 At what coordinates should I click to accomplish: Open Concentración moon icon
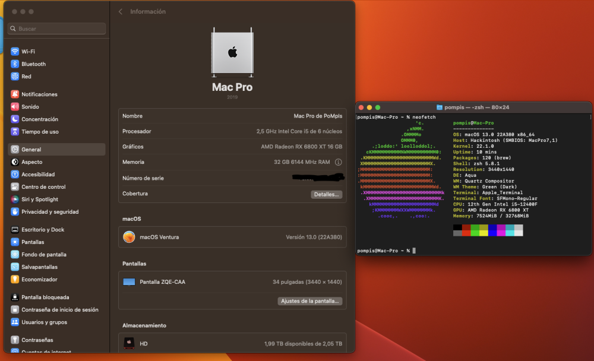click(x=15, y=119)
